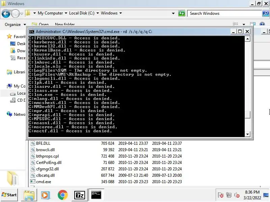270x202 pixels.
Task: Maximize the cmd Administrator window
Action: (240, 31)
